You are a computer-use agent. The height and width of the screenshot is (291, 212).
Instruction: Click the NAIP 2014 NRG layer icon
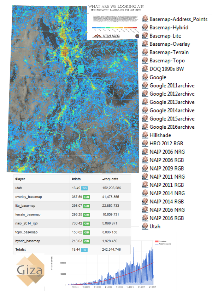coord(145,193)
